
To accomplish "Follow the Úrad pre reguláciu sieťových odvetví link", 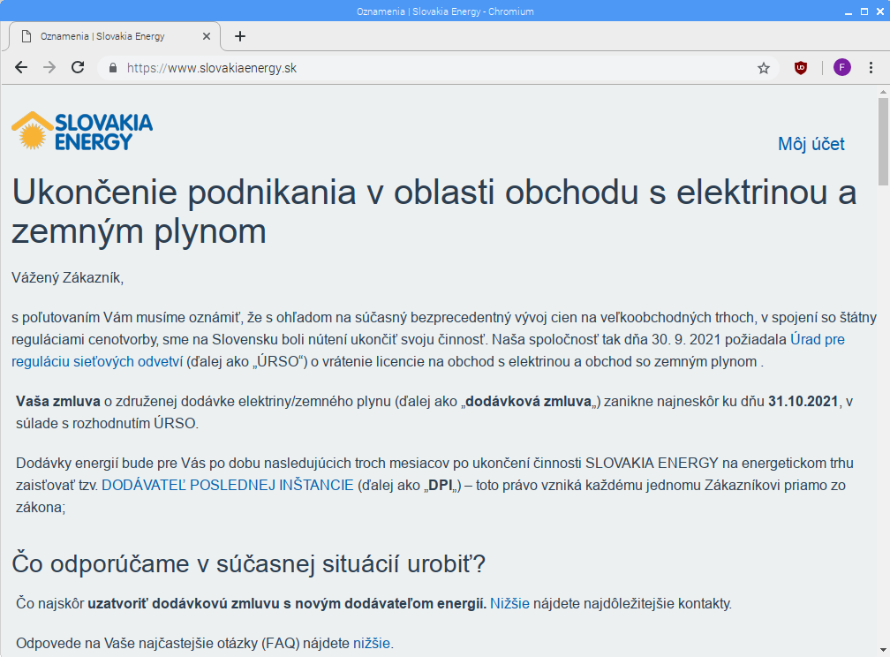I will [x=818, y=340].
